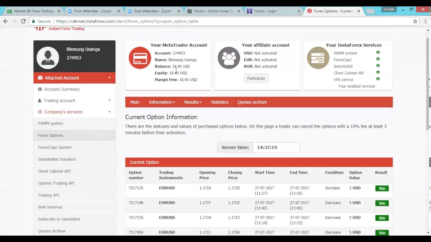Open Quotes Archive sidebar link
Screen dimensions: 431x242
[52, 231]
